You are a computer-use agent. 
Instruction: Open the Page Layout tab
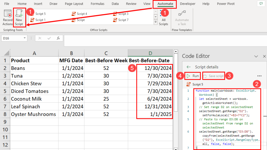coord(74,4)
